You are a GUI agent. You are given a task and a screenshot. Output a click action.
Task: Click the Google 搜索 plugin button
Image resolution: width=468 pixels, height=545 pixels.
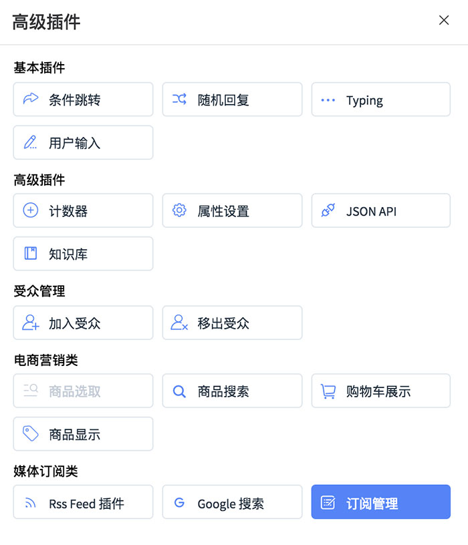pos(232,502)
